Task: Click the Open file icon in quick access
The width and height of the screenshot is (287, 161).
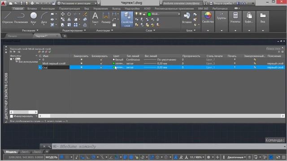Action: click(x=16, y=3)
